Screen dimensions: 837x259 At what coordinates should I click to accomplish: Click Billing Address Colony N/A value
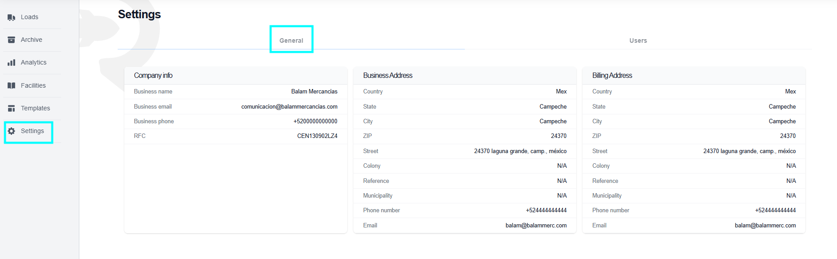click(x=791, y=166)
